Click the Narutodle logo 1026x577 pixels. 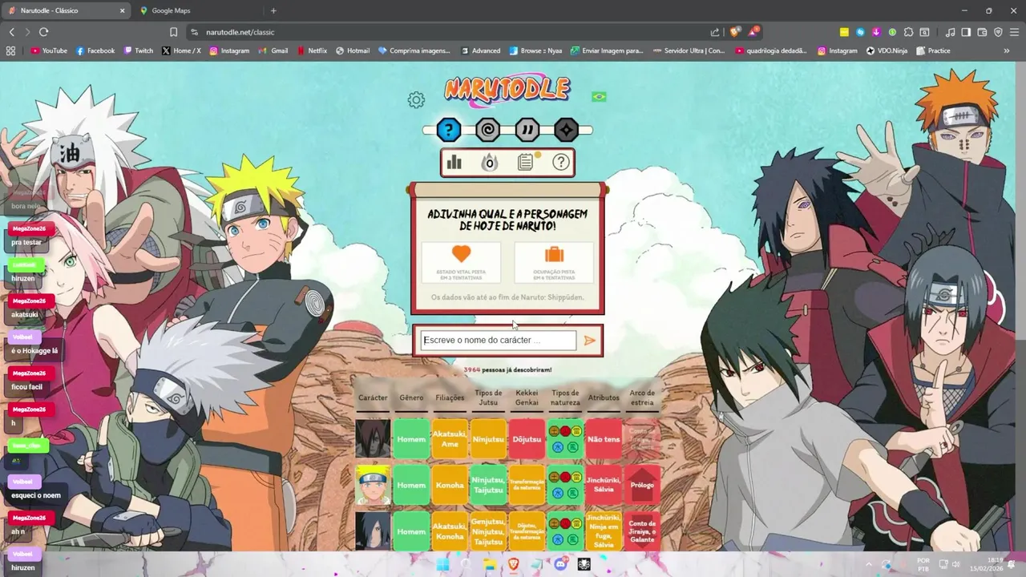tap(507, 90)
